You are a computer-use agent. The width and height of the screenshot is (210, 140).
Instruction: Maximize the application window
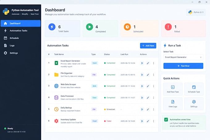pyautogui.click(x=199, y=2)
